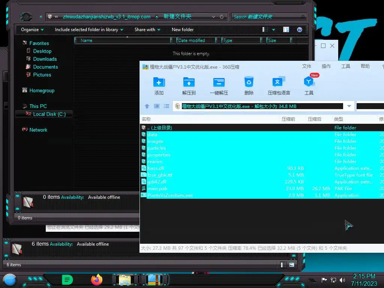The width and height of the screenshot is (384, 288).
Task: Open the archive path dropdown arrow
Action: (349, 106)
